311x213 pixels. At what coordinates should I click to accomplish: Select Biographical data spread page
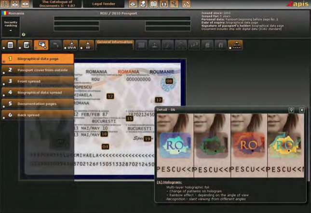pyautogui.click(x=38, y=93)
